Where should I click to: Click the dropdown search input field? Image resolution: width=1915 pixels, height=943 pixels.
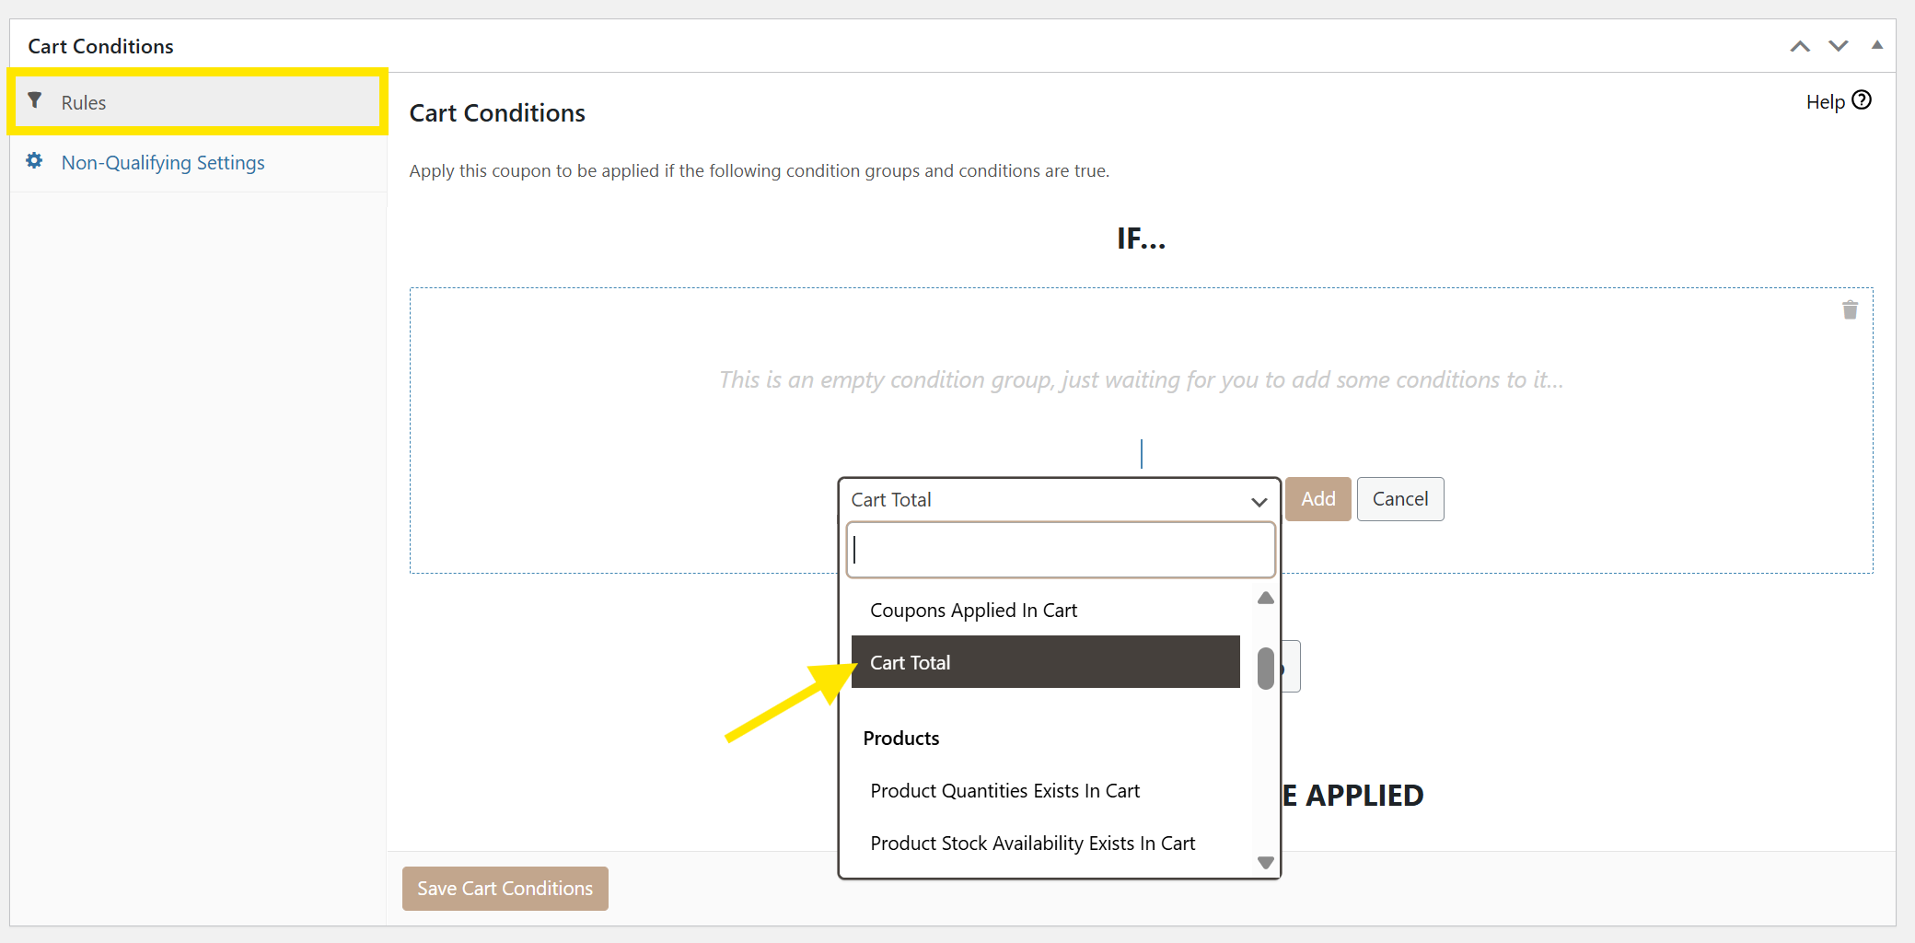[x=1061, y=550]
